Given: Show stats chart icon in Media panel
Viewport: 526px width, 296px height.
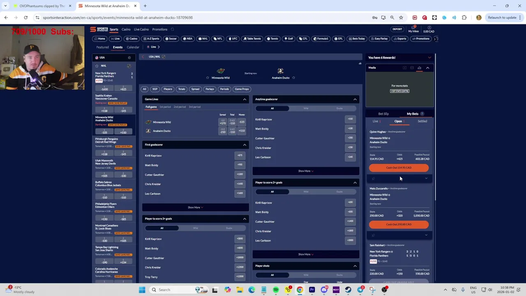Looking at the screenshot, I should click(419, 68).
